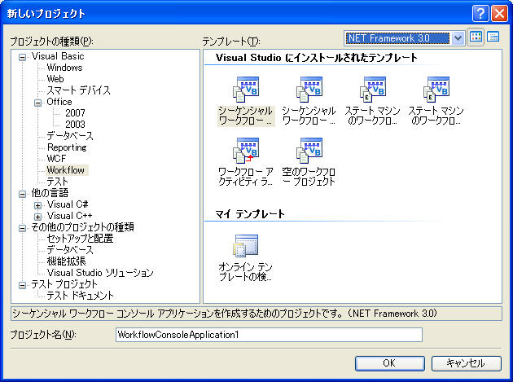
Task: Select the third template, ステート マシンのワークフロー
Action: pos(373,90)
